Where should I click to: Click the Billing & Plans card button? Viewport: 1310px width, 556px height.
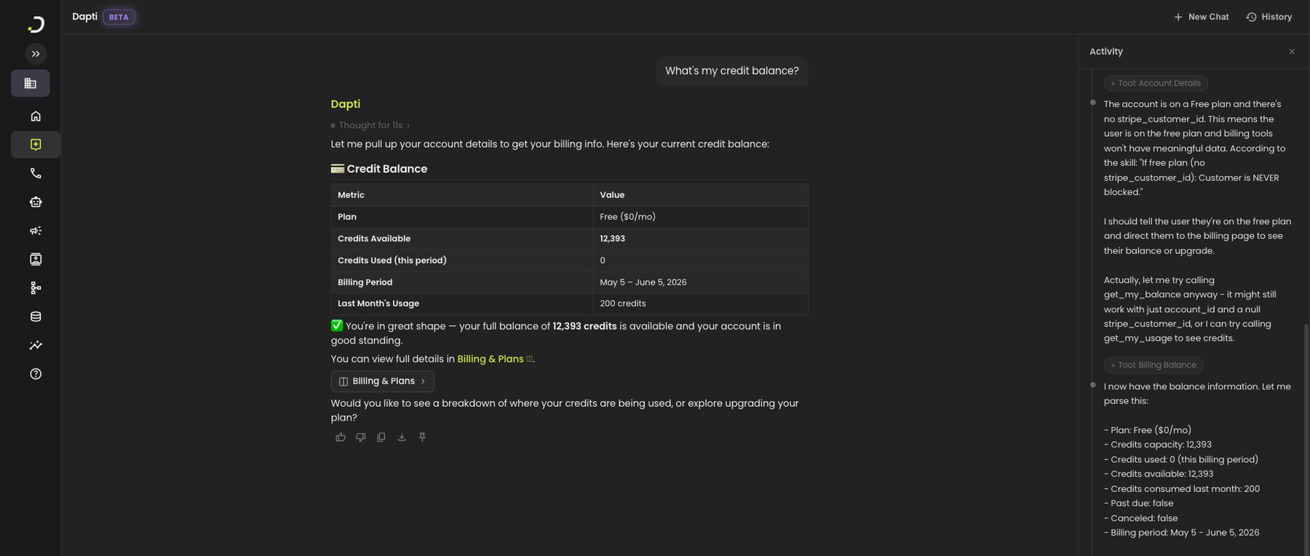(x=383, y=381)
